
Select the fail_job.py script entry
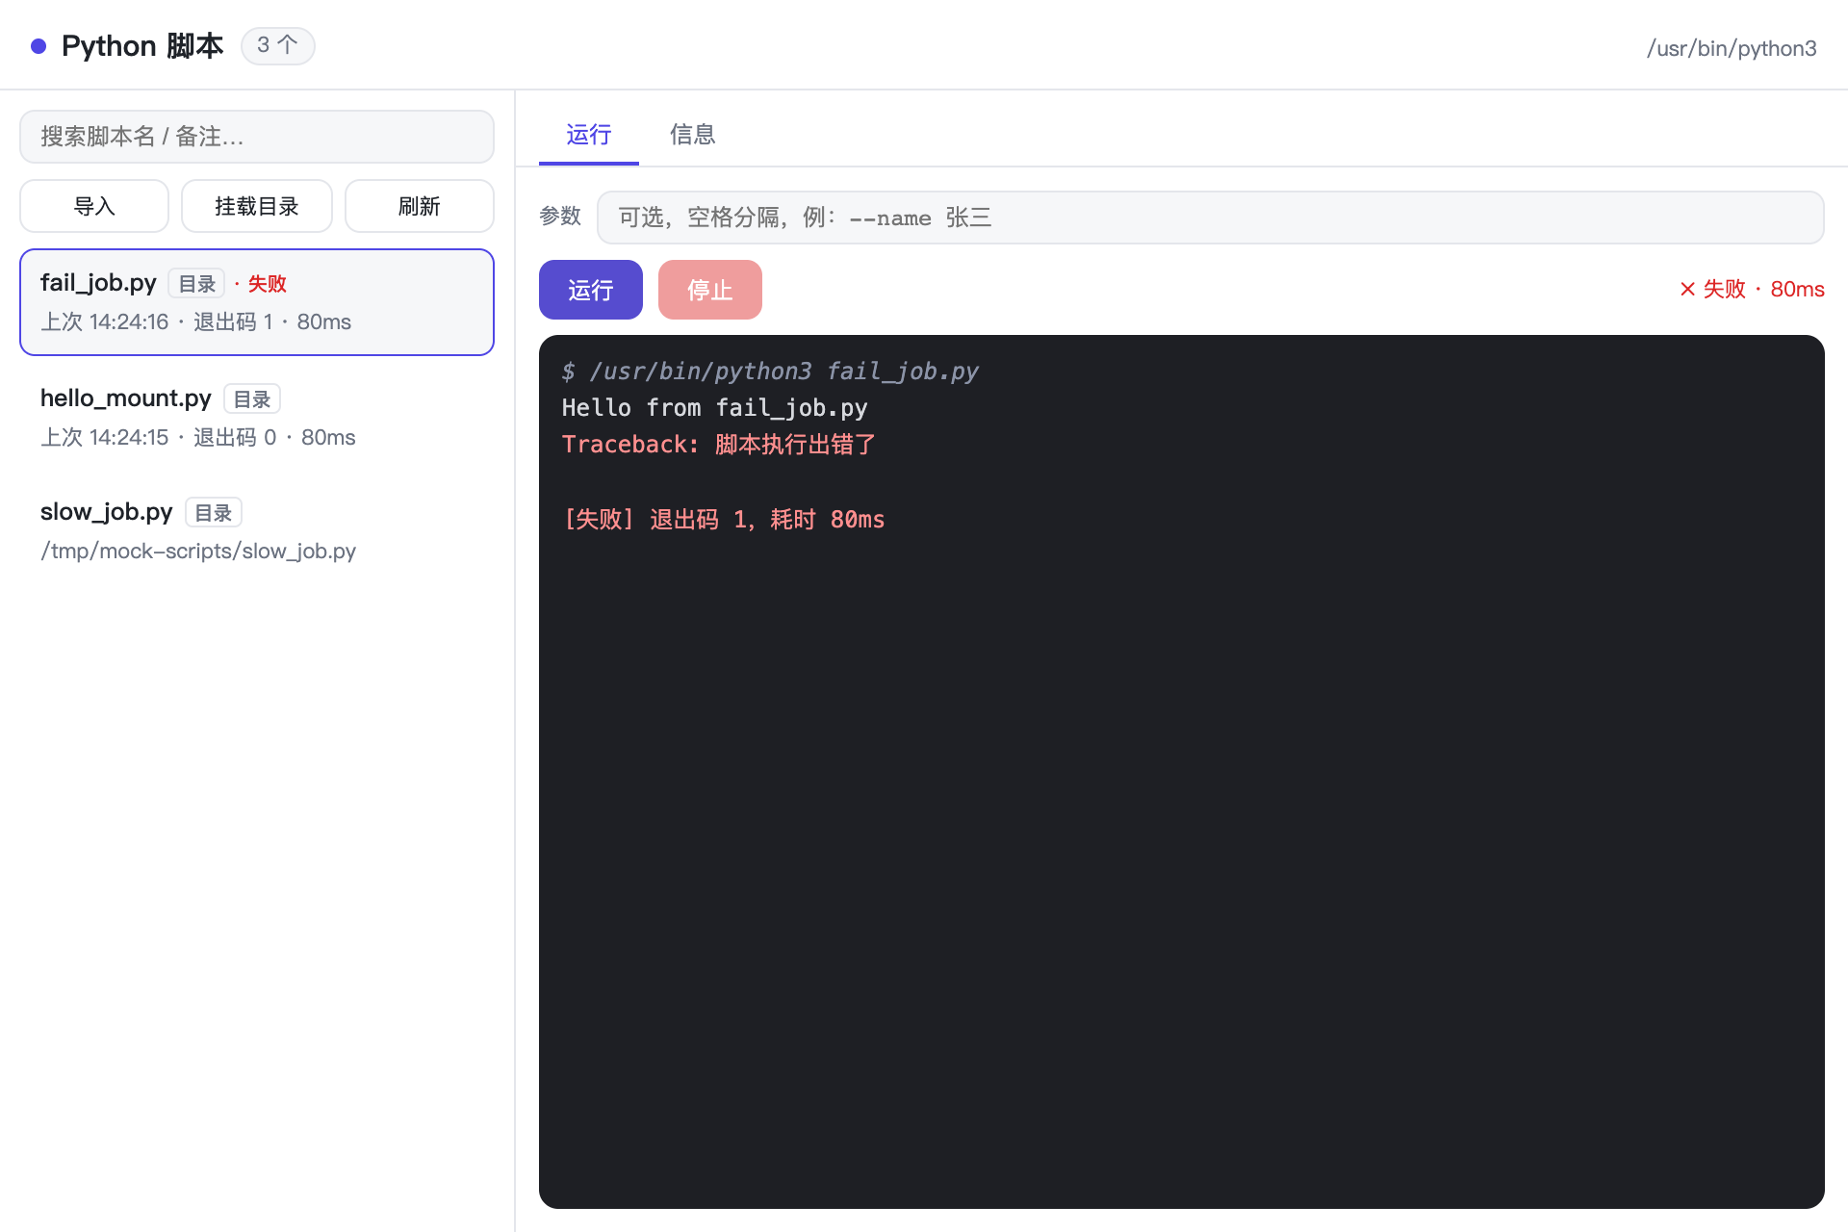pyautogui.click(x=257, y=302)
